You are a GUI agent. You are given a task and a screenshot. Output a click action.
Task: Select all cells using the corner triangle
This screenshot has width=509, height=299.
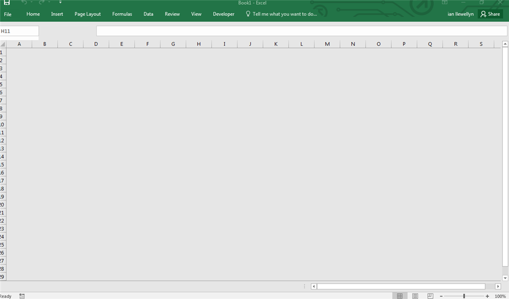(x=2, y=44)
